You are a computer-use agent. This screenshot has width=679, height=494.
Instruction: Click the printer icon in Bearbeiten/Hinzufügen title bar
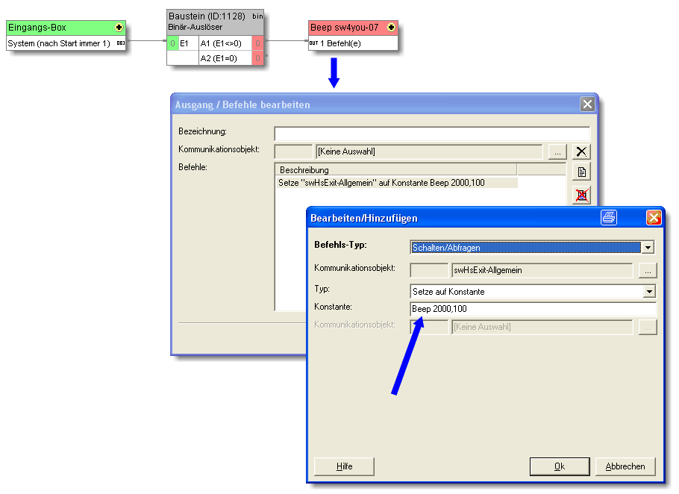(609, 218)
